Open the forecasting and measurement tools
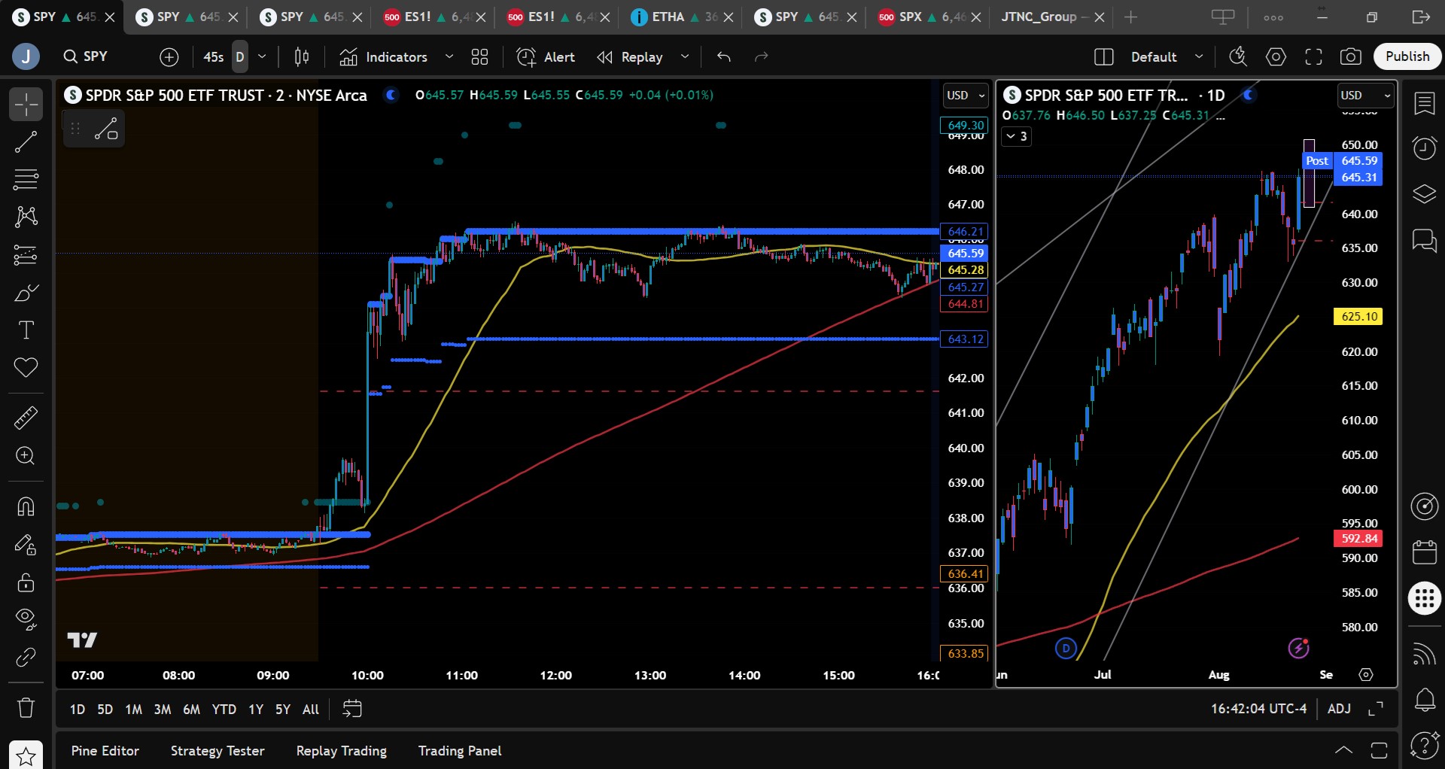Screen dimensions: 1445x769 pos(26,255)
